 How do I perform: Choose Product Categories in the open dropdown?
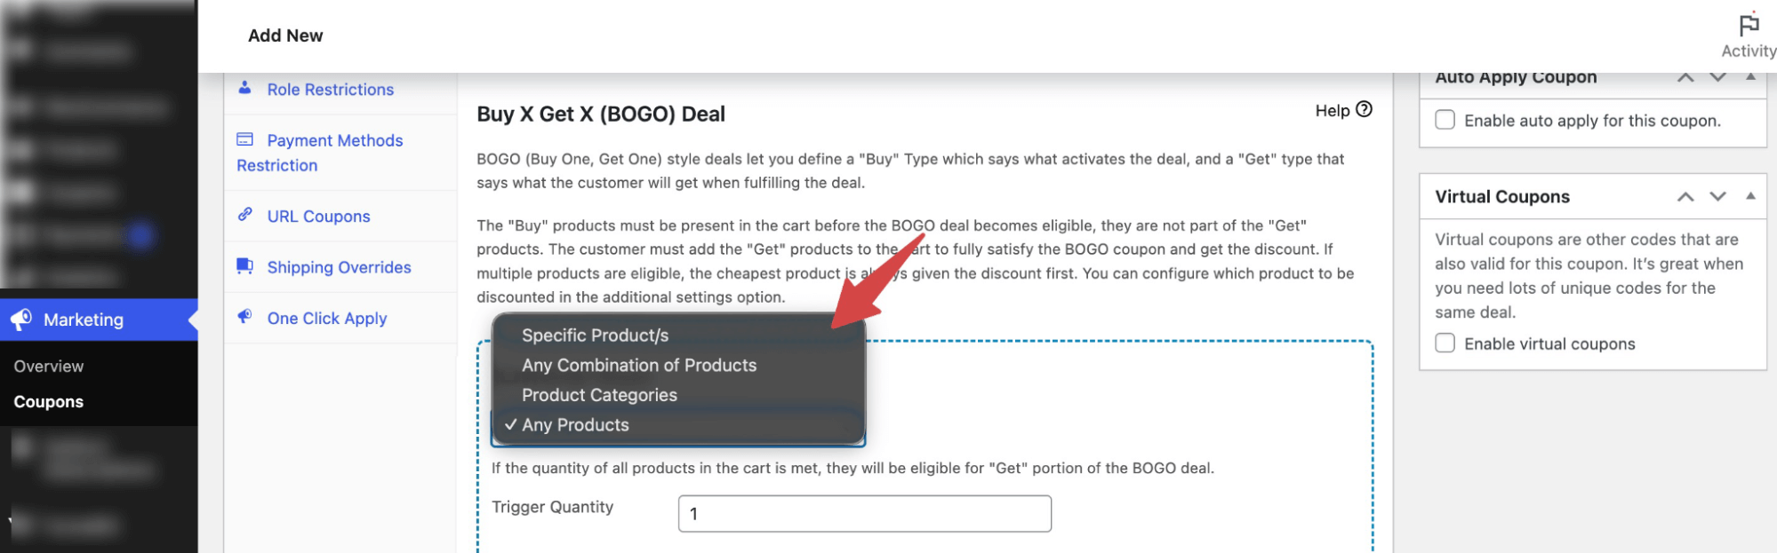point(598,394)
